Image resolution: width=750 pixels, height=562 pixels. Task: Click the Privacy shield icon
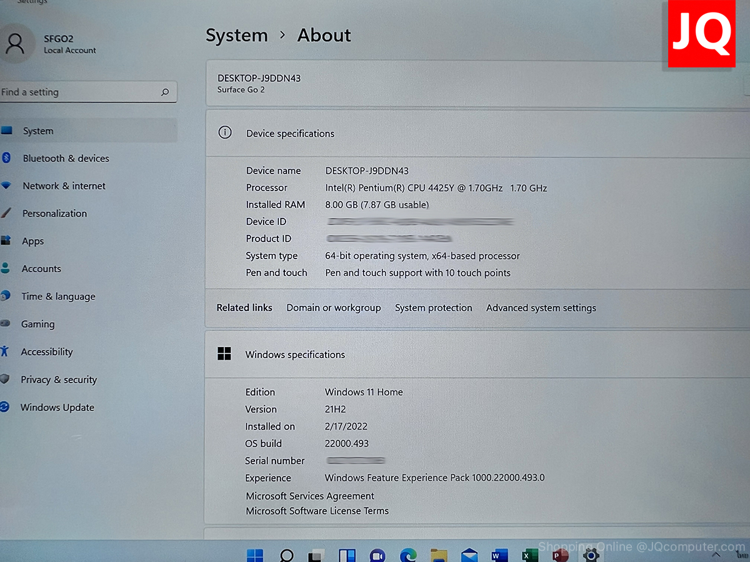[x=5, y=379]
